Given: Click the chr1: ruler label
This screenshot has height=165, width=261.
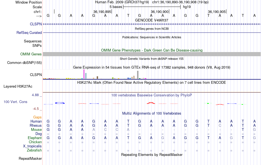Looking at the screenshot, I should (x=38, y=12).
